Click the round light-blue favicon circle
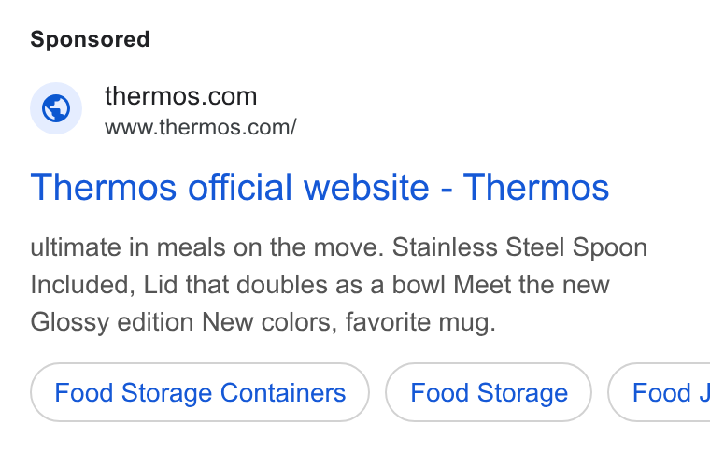Viewport: 710px width, 452px height. coord(56,108)
